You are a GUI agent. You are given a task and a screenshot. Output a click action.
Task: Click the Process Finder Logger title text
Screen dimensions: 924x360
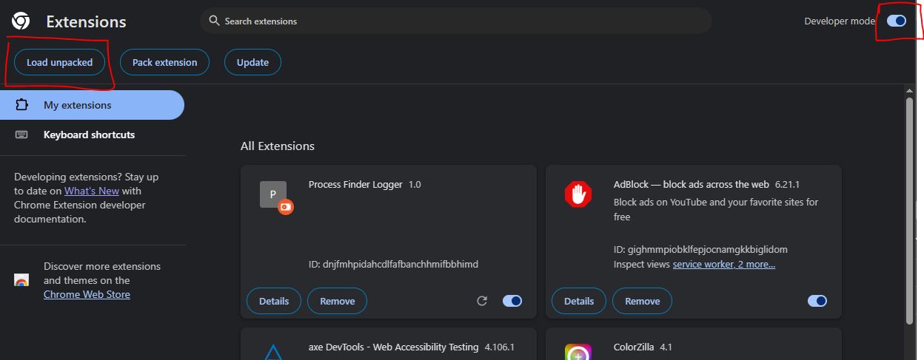pos(355,184)
